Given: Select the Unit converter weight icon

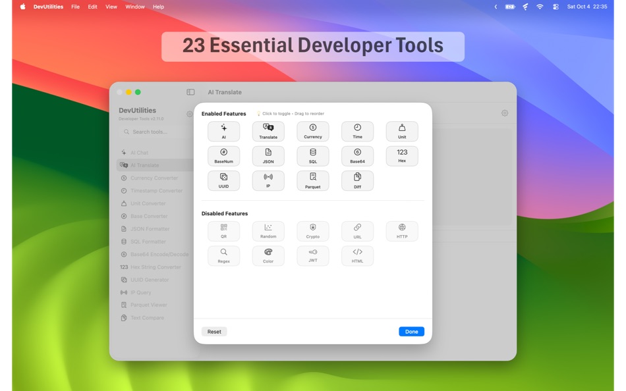Looking at the screenshot, I should pyautogui.click(x=401, y=131).
